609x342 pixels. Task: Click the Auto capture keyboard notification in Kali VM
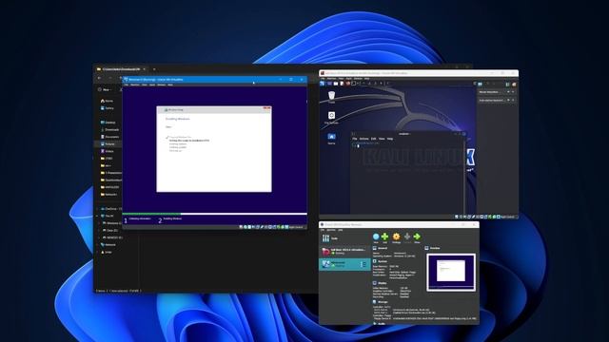point(497,100)
